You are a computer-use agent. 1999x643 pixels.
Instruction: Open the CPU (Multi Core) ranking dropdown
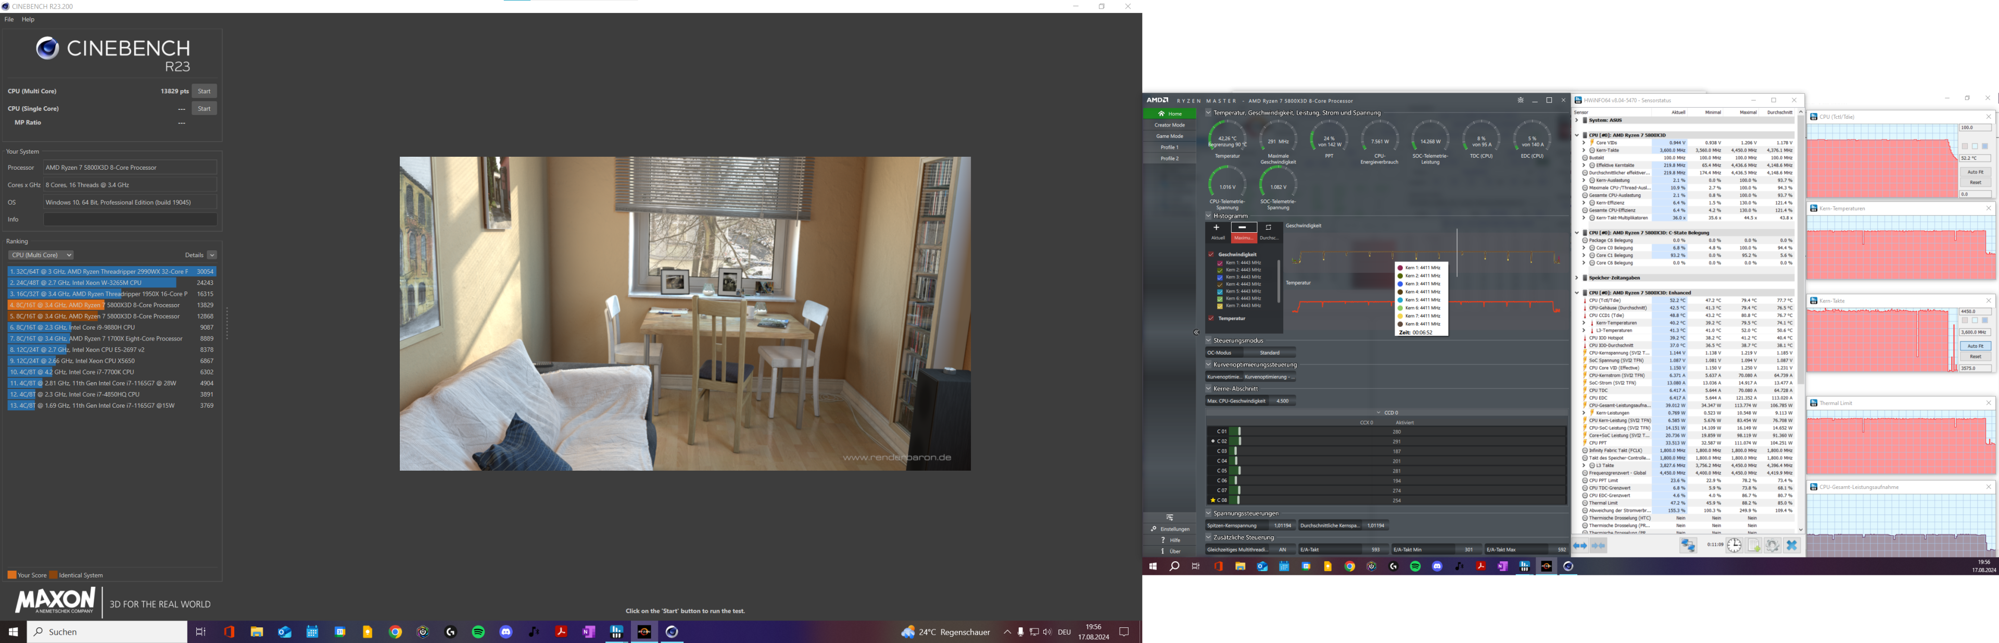point(40,255)
